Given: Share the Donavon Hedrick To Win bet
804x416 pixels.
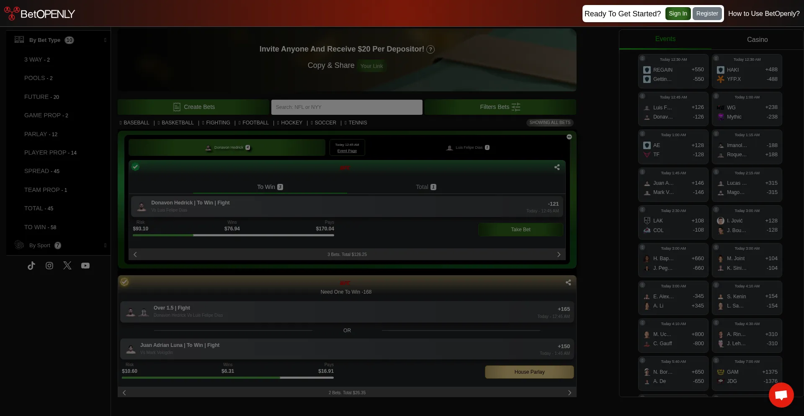Looking at the screenshot, I should 557,167.
